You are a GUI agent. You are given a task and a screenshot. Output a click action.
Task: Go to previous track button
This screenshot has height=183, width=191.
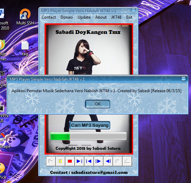[x=89, y=161]
